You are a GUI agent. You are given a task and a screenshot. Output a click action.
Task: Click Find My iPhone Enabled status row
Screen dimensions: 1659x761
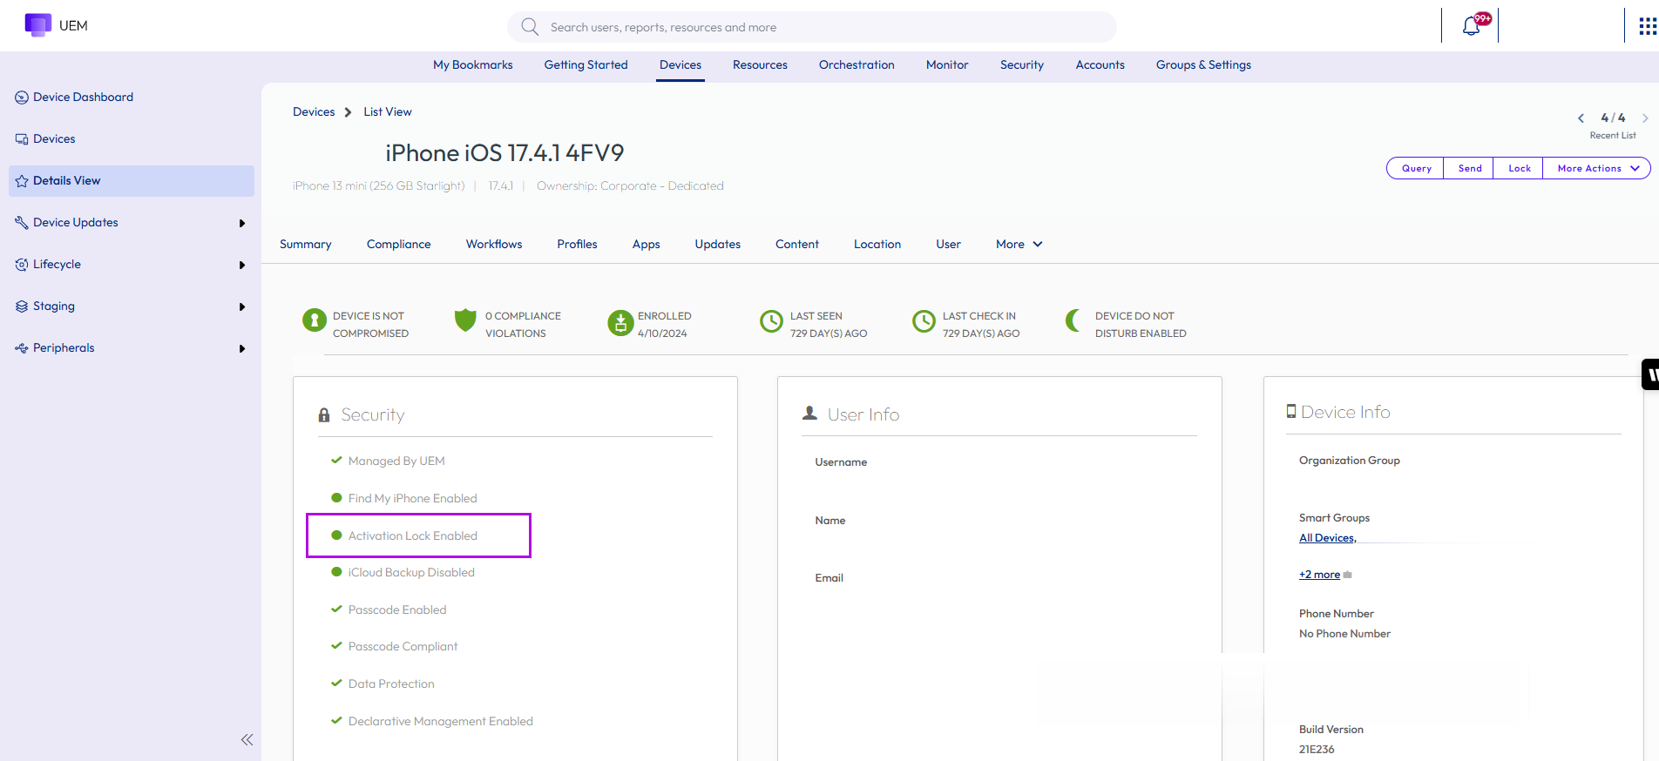404,499
